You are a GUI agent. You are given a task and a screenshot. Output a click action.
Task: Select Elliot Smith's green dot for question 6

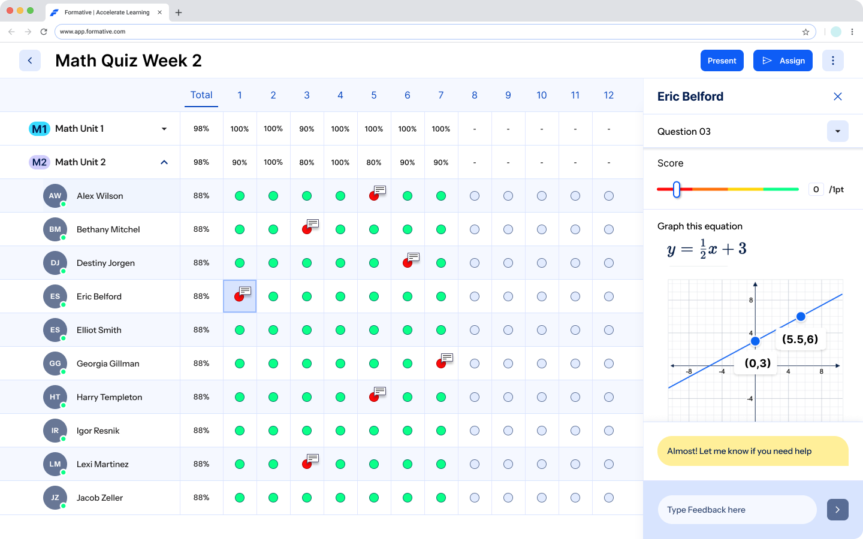pyautogui.click(x=408, y=329)
